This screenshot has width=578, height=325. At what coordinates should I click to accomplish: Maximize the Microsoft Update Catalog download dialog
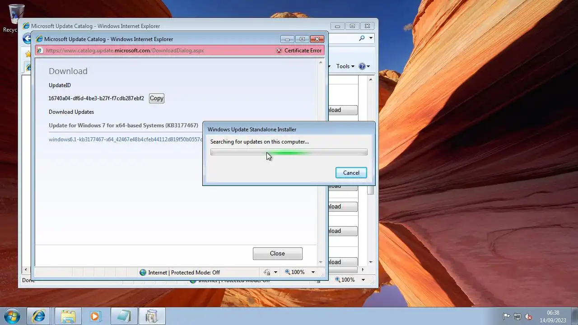(x=302, y=39)
